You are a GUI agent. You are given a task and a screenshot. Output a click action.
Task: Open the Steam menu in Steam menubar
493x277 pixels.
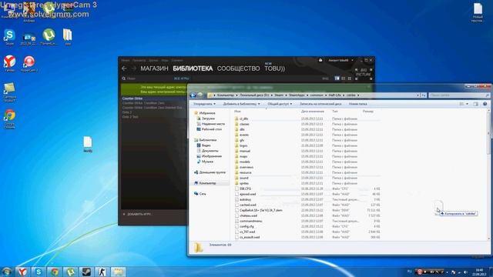click(125, 60)
